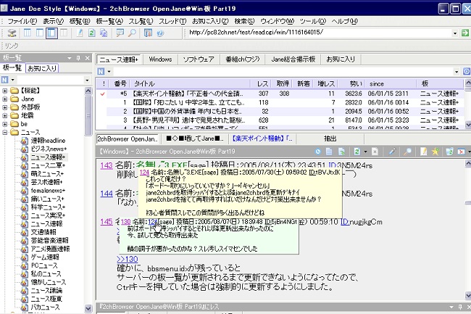Click the green reload icon in thread toolbar

357,152
